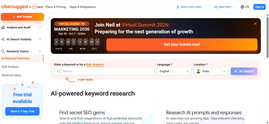
Task: Open Plans & Pricing
Action: [x=56, y=7]
